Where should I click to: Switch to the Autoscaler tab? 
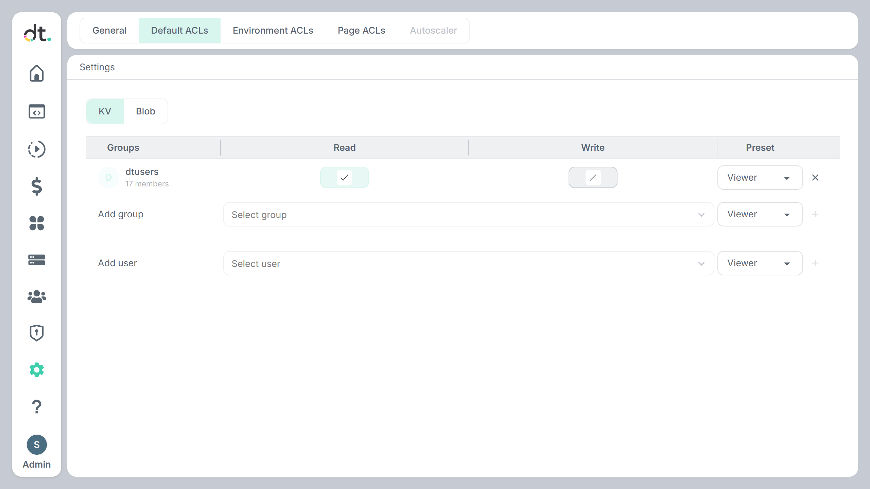433,31
